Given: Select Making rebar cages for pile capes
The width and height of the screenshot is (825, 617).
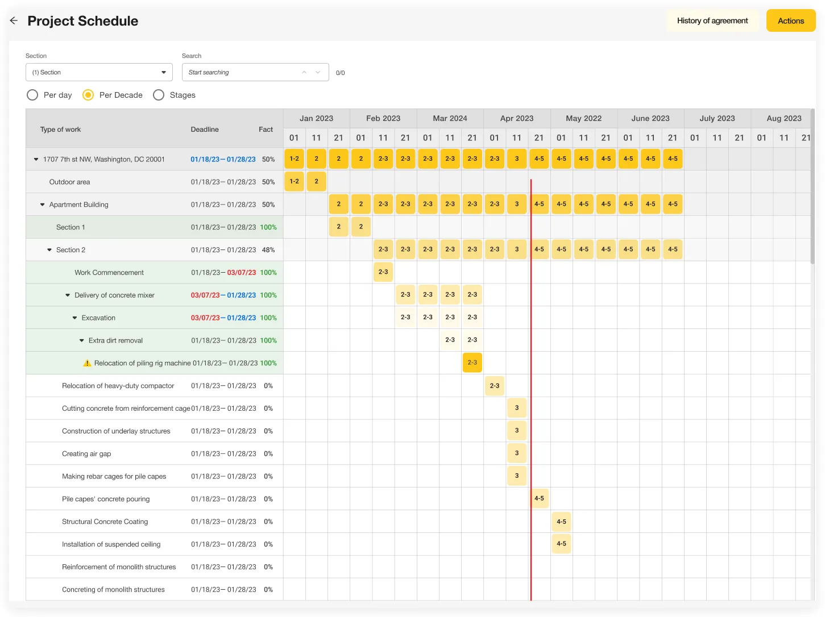Looking at the screenshot, I should pyautogui.click(x=155, y=477).
